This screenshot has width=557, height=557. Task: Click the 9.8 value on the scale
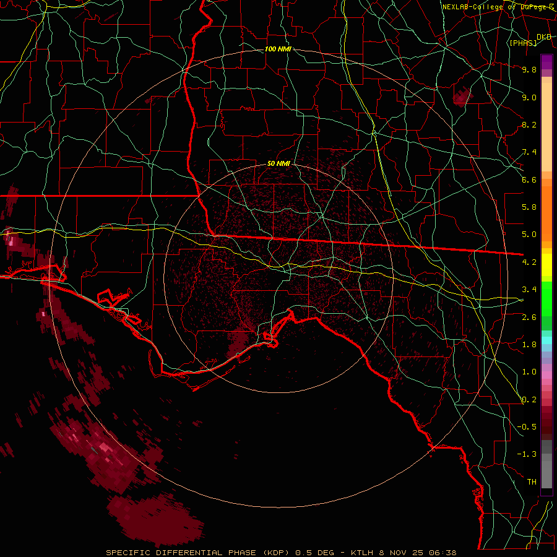pos(529,69)
